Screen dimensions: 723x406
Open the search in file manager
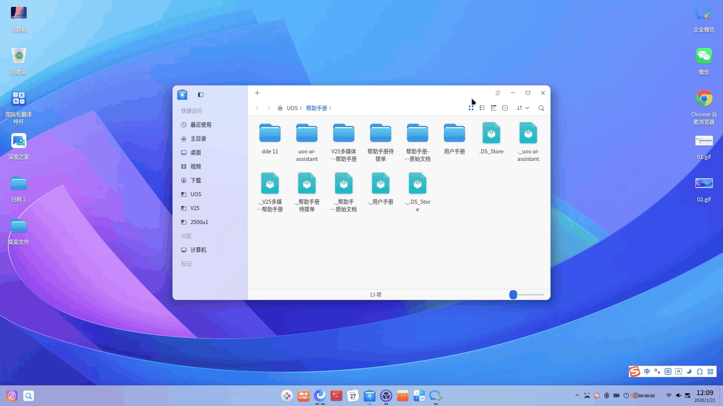point(541,108)
